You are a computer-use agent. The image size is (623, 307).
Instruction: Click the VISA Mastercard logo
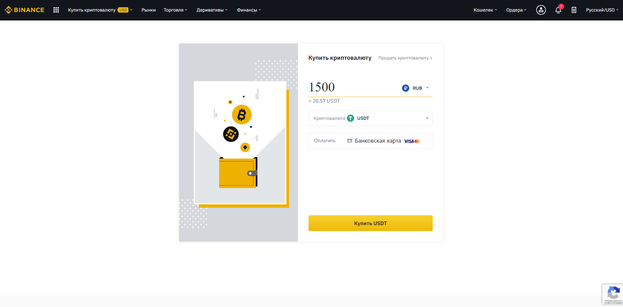tap(412, 141)
